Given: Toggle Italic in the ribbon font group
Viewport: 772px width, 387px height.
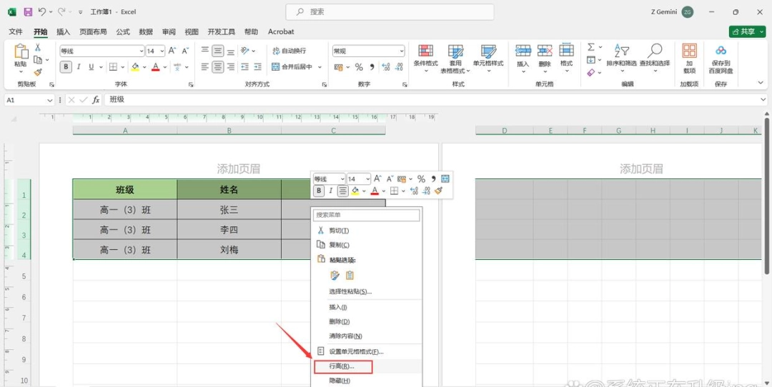Looking at the screenshot, I should (x=79, y=67).
